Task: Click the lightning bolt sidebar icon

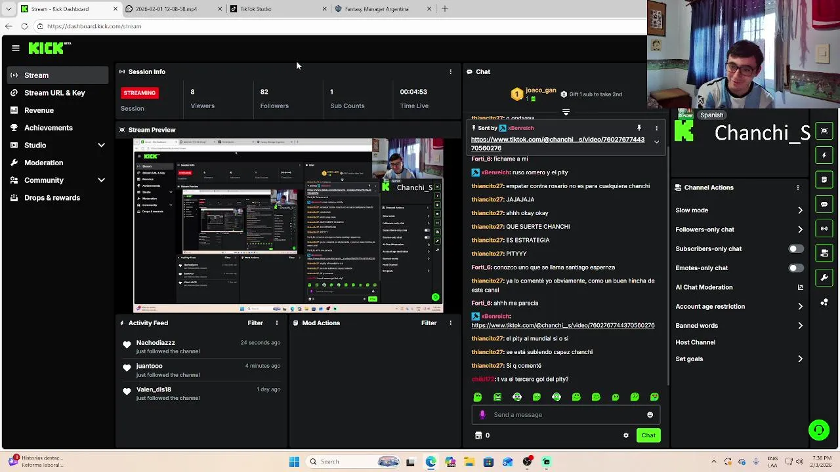Action: tap(825, 155)
